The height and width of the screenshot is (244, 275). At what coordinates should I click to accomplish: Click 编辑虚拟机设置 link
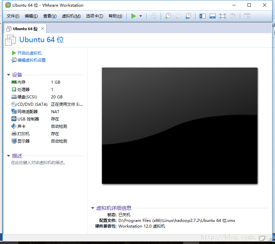(x=32, y=60)
